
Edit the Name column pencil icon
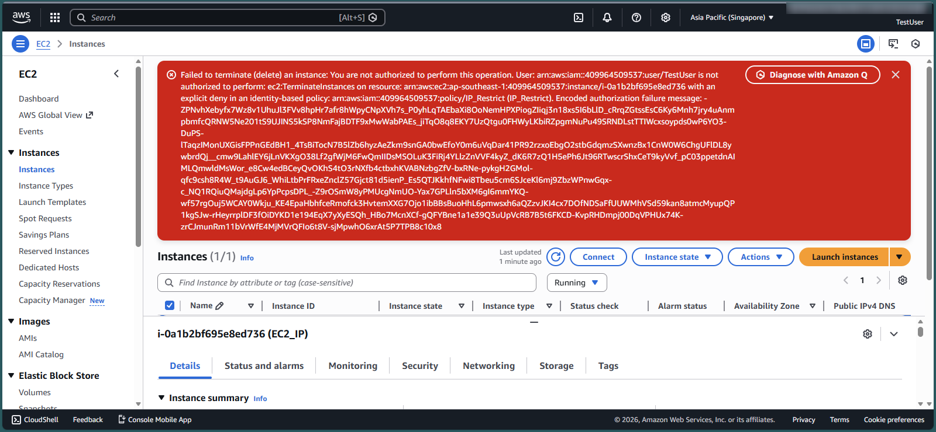coord(220,306)
